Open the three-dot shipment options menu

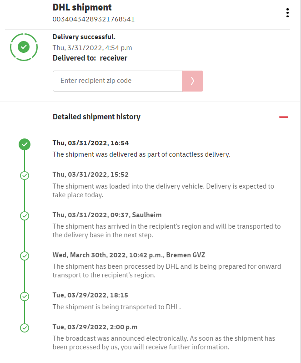(x=287, y=13)
